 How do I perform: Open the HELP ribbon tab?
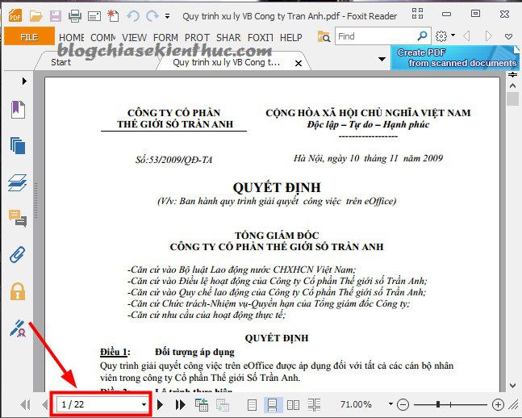tap(291, 37)
